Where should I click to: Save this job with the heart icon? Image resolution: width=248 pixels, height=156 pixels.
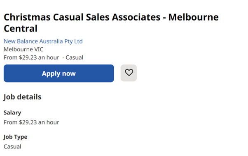click(129, 73)
